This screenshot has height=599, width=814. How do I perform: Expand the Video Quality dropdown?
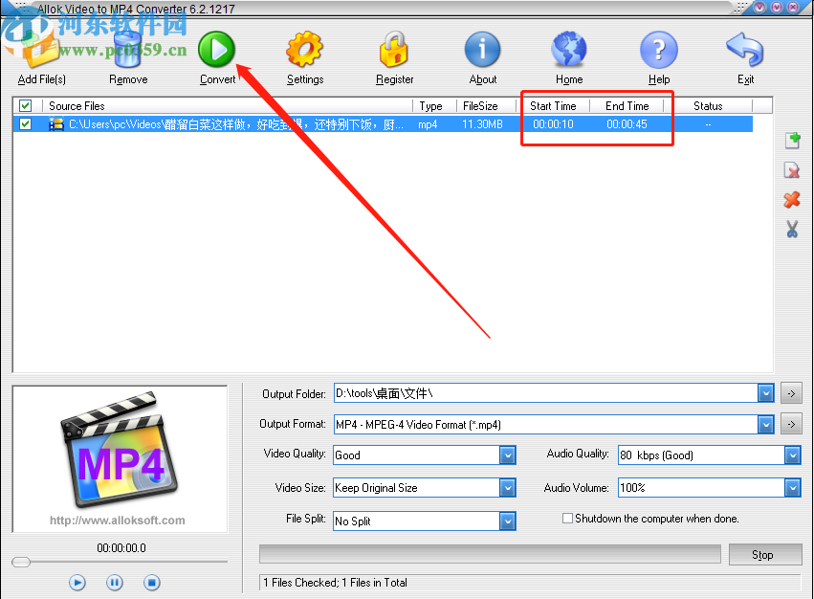click(x=506, y=455)
